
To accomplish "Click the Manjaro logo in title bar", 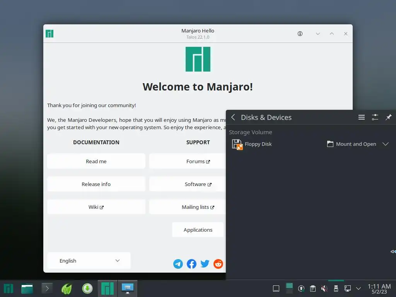I will (x=49, y=34).
